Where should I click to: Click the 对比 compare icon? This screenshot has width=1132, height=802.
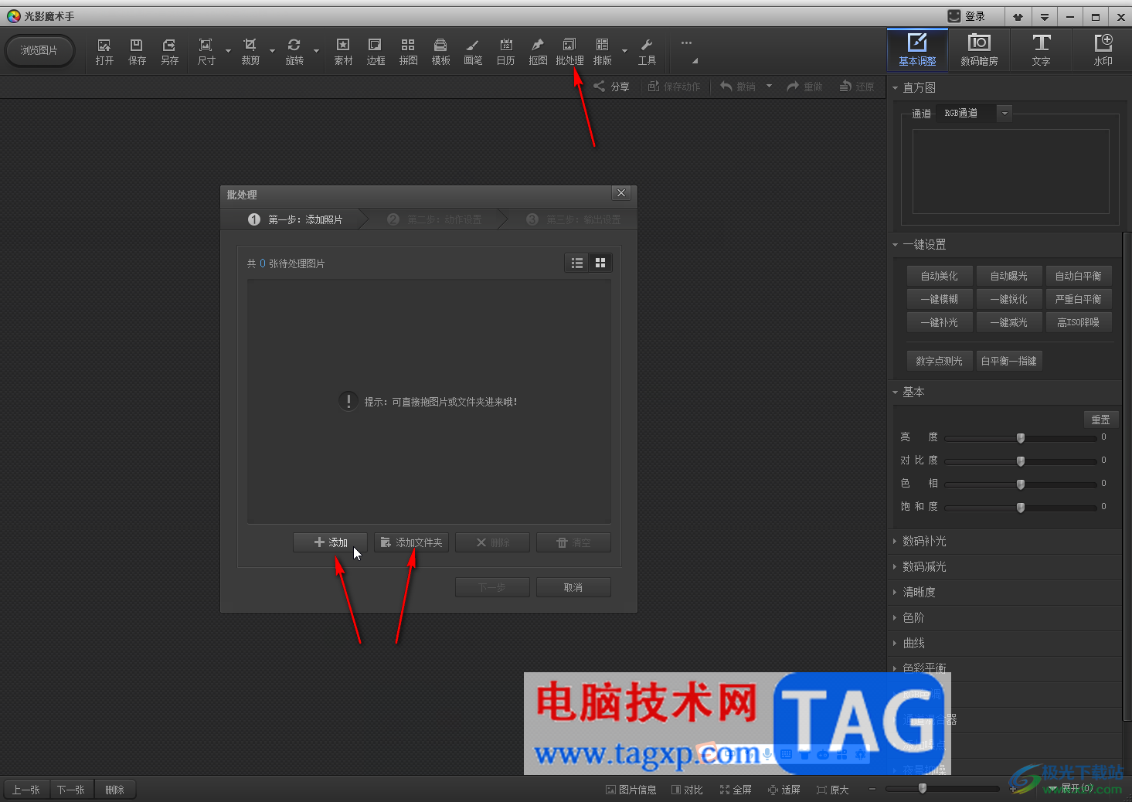coord(687,790)
